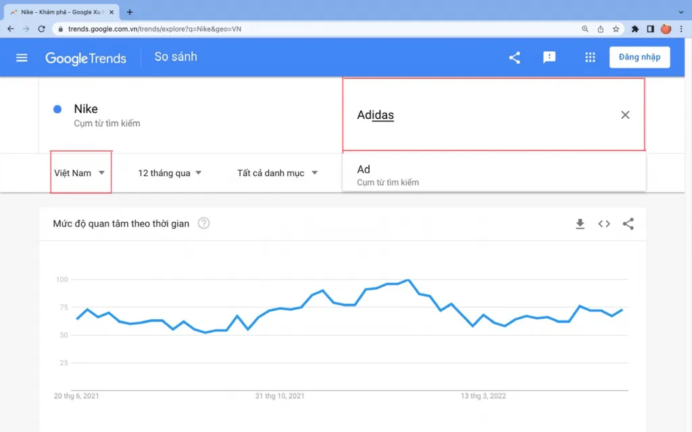Open the browser profile avatar
The width and height of the screenshot is (692, 432).
point(666,29)
